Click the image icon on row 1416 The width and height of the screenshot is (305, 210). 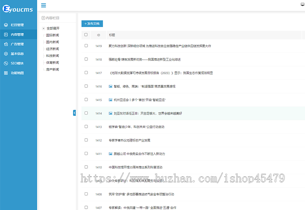click(x=111, y=86)
